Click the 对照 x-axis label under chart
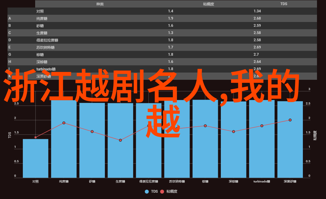The width and height of the screenshot is (326, 199). click(35, 182)
